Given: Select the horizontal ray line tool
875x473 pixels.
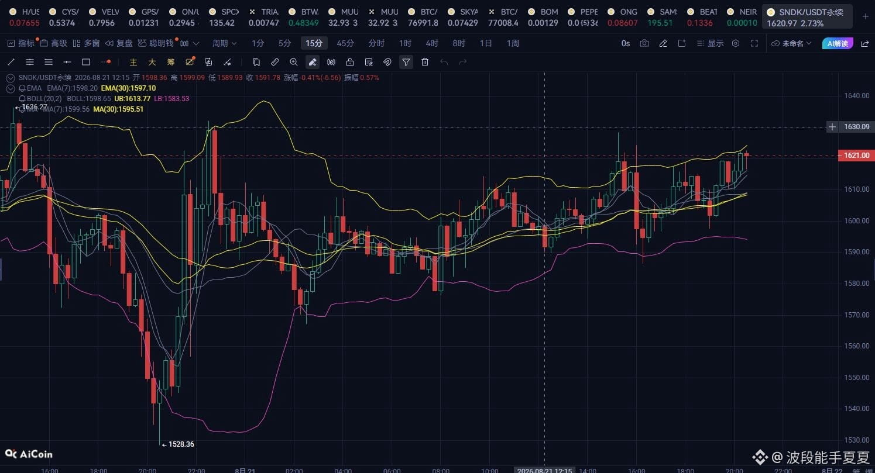Looking at the screenshot, I should (67, 62).
